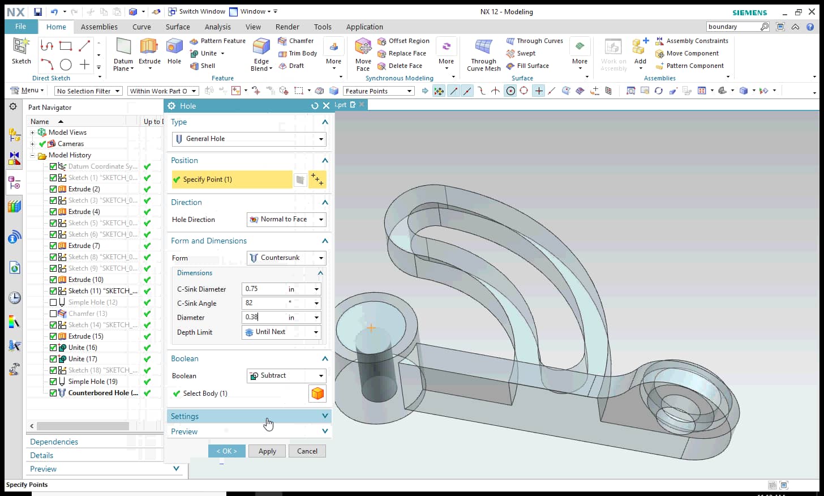Open the Hole Direction dropdown
824x496 pixels.
click(x=286, y=219)
